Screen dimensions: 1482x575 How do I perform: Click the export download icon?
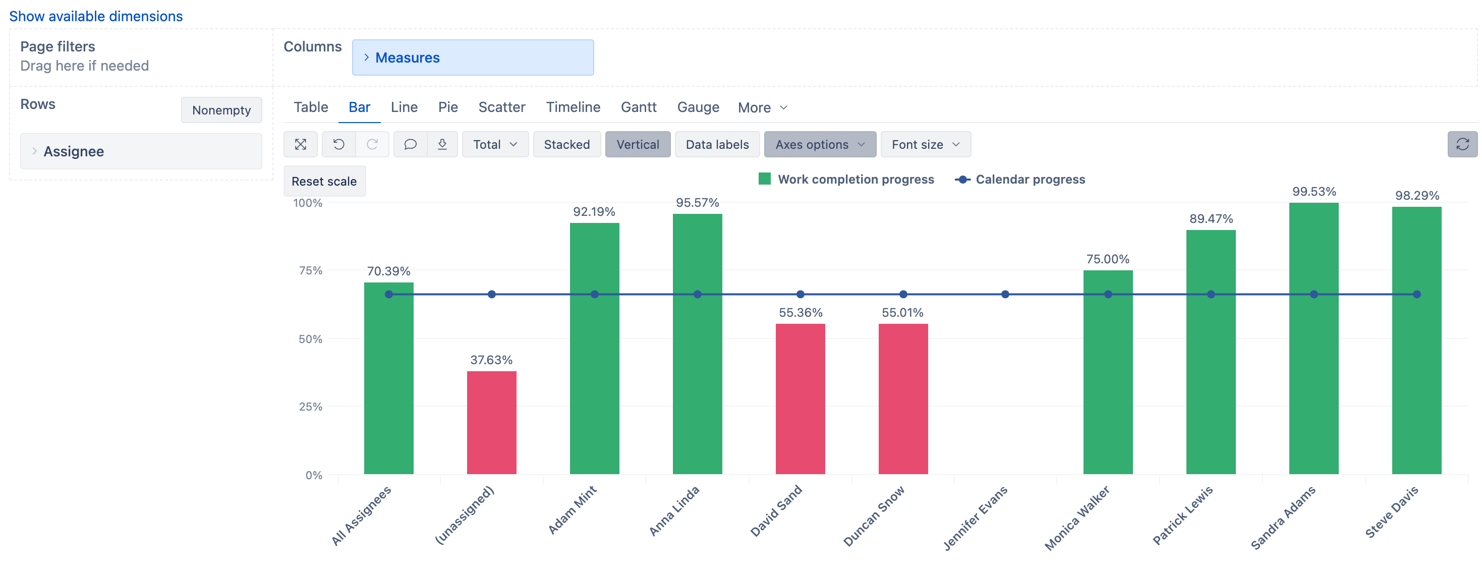[442, 144]
